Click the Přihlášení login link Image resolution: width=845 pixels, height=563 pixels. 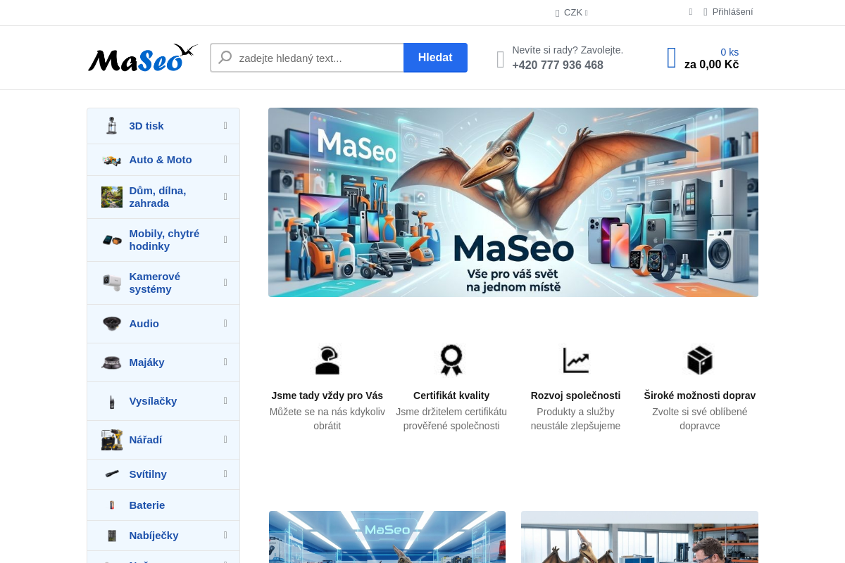tap(732, 12)
